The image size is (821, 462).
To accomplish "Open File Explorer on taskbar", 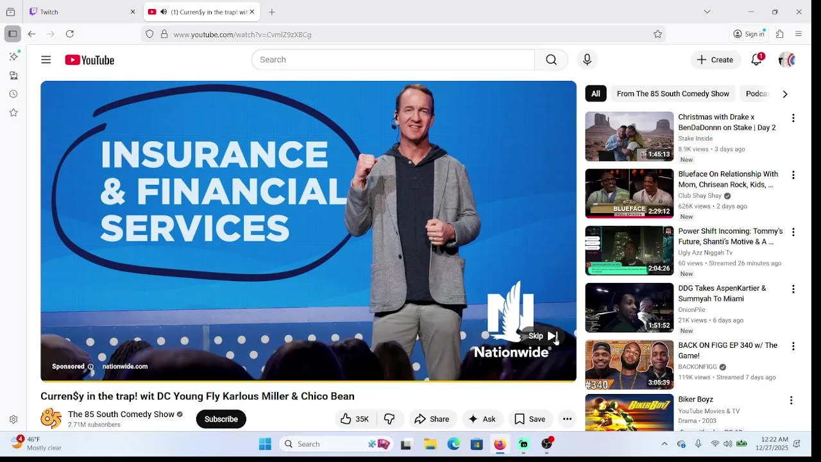I will pos(430,444).
